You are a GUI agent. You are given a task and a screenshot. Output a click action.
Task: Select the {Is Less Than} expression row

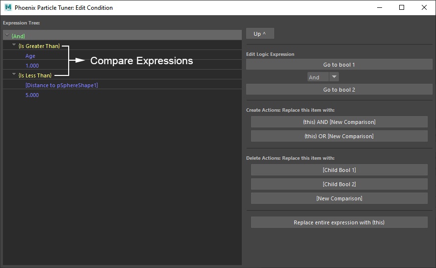122,74
